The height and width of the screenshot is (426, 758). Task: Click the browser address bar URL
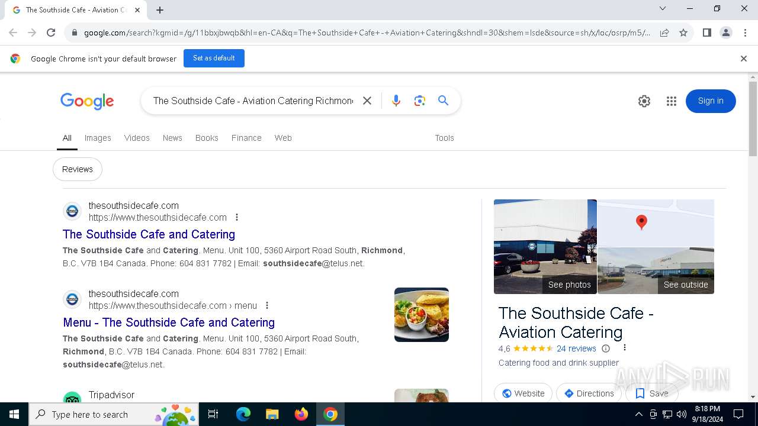point(367,33)
